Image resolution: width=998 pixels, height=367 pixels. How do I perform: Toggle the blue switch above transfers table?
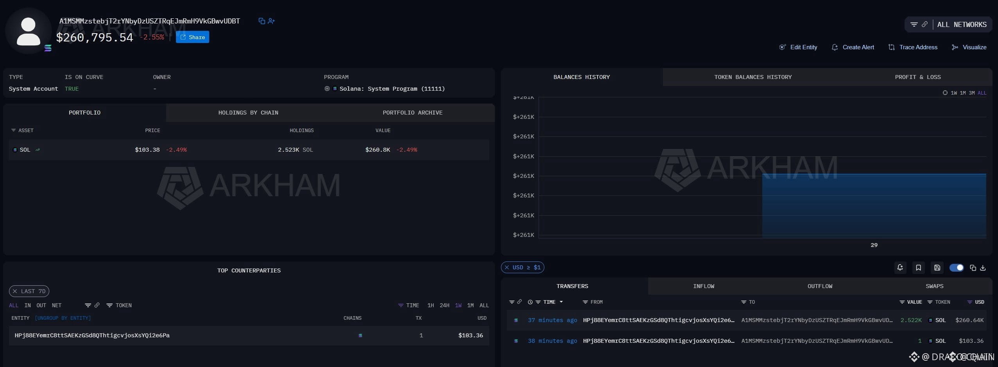coord(957,268)
